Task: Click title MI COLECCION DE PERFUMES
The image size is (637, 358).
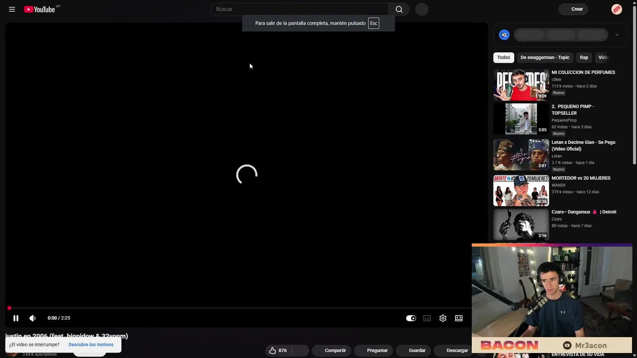Action: [583, 73]
